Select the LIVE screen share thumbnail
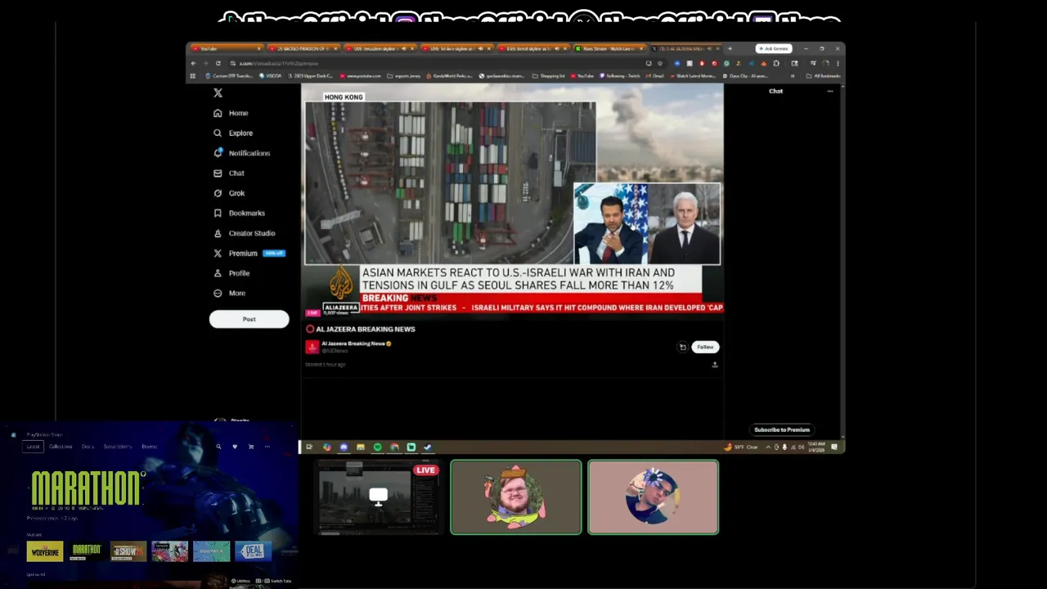Viewport: 1047px width, 589px height. click(x=379, y=497)
